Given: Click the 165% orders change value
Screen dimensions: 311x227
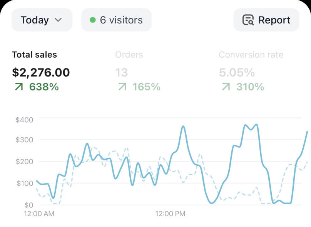Looking at the screenshot, I should (x=146, y=87).
